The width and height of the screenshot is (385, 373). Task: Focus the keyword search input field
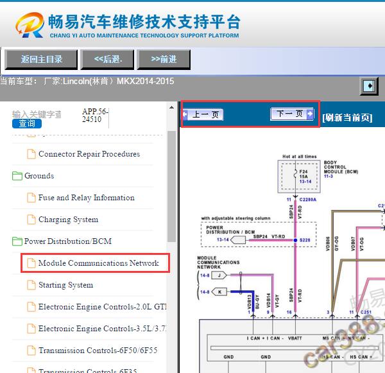[37, 114]
